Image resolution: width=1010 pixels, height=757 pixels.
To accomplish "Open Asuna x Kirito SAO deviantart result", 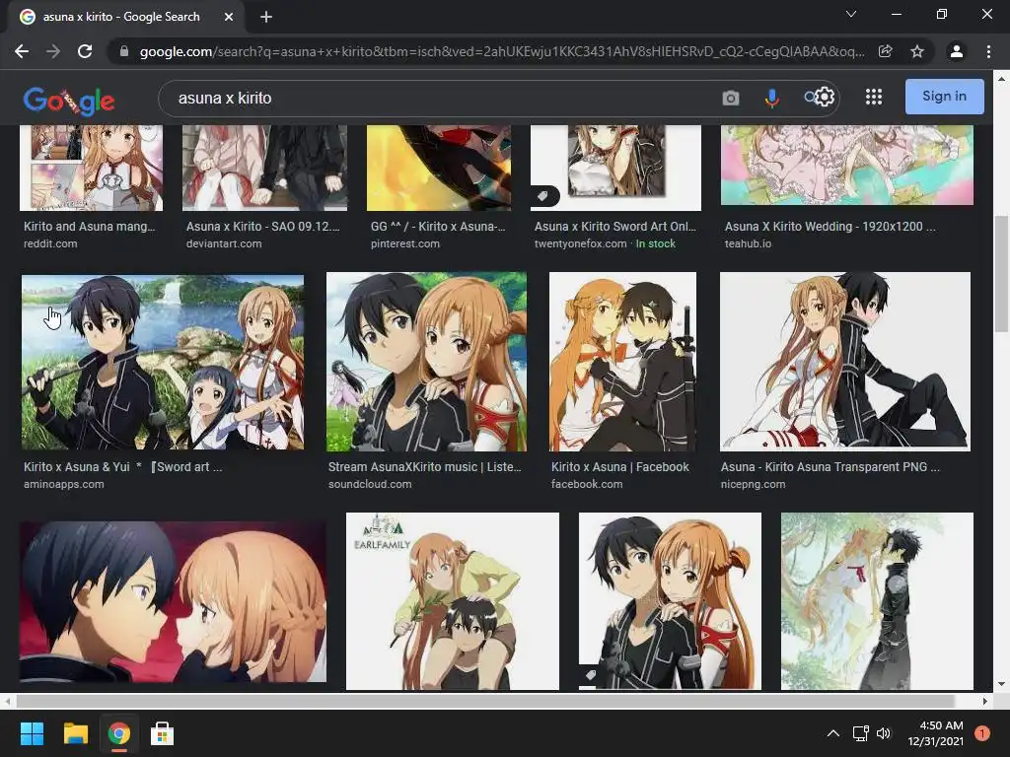I will click(262, 227).
